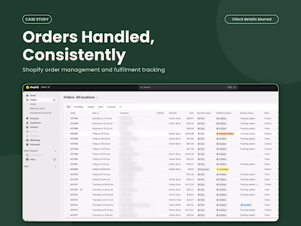The height and width of the screenshot is (226, 301).
Task: Tick the checkbox of the Point of Sale order
Action: point(67,200)
